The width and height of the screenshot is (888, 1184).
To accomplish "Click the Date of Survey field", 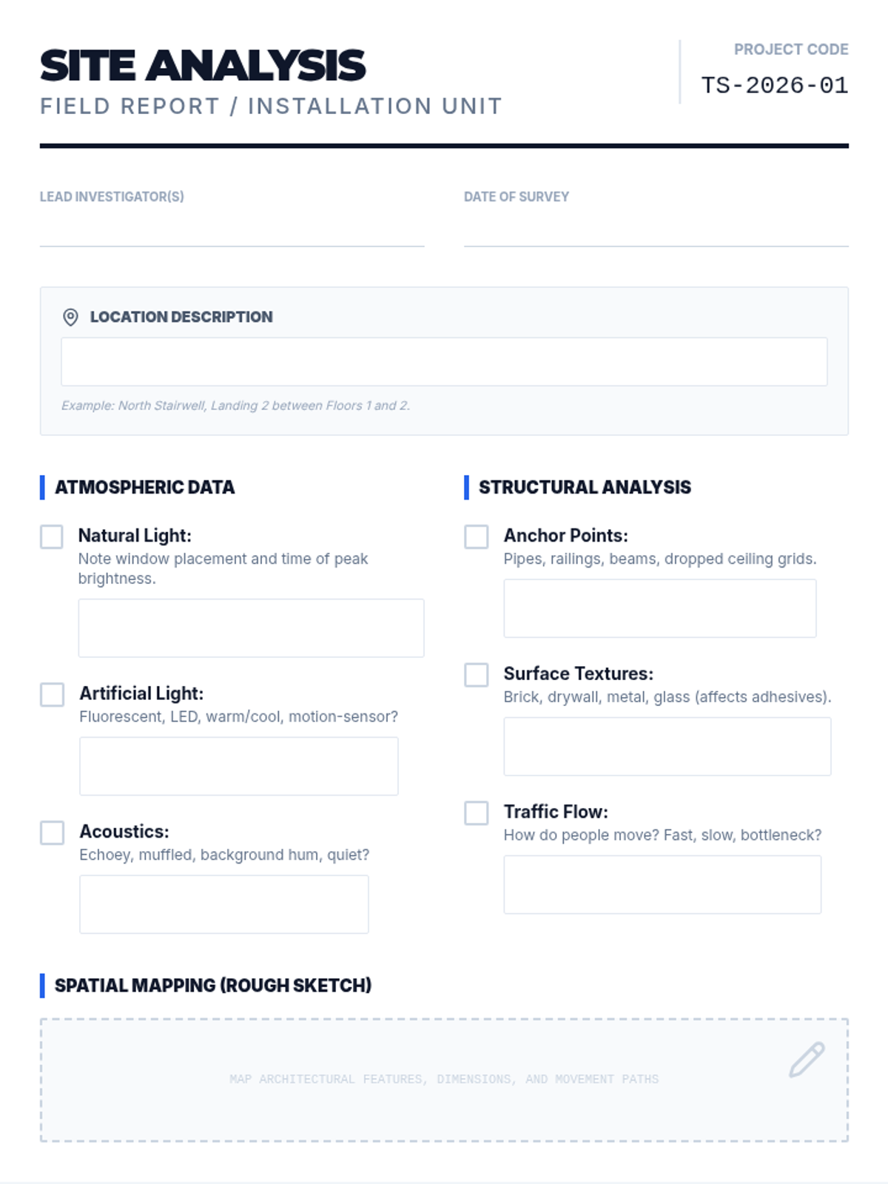I will click(x=656, y=231).
